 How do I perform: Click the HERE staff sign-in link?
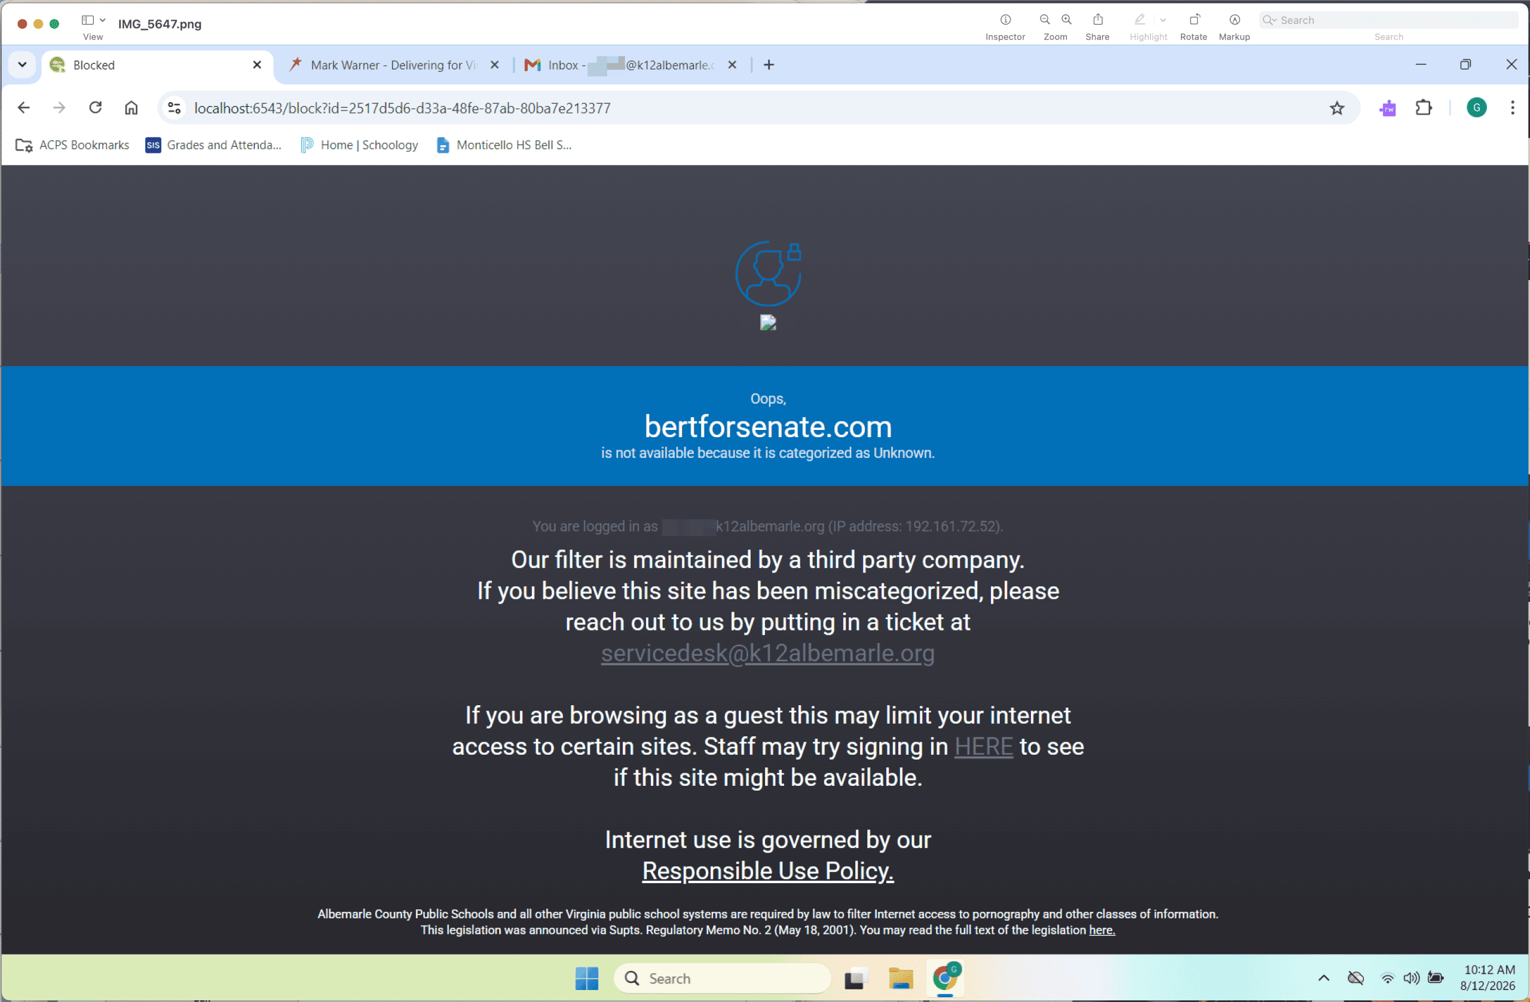click(984, 747)
